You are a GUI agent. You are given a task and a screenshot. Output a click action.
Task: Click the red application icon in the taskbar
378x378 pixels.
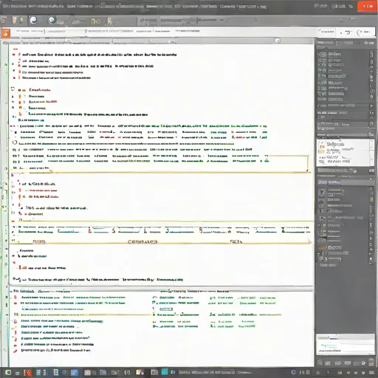coord(28,373)
